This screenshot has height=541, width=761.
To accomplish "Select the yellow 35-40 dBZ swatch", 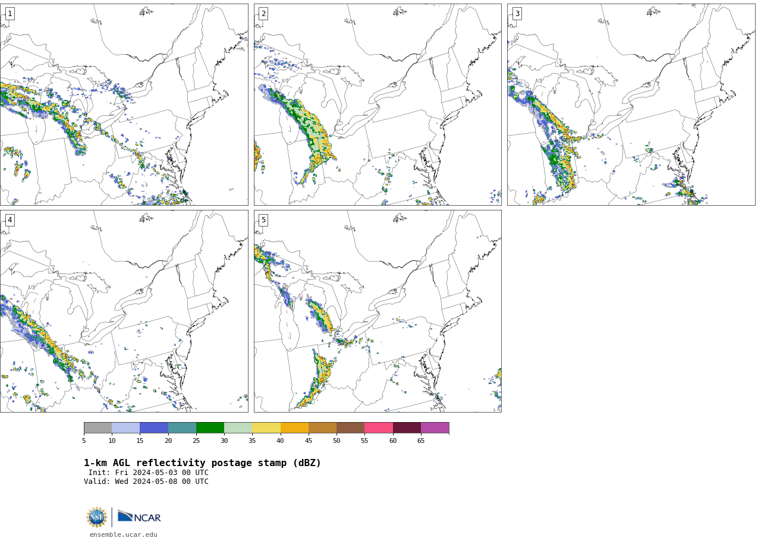I will point(266,428).
